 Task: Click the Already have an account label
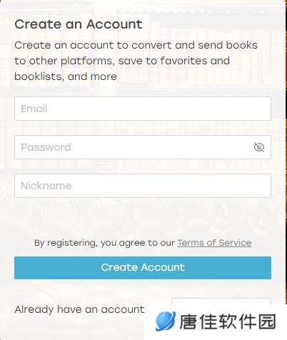(79, 309)
